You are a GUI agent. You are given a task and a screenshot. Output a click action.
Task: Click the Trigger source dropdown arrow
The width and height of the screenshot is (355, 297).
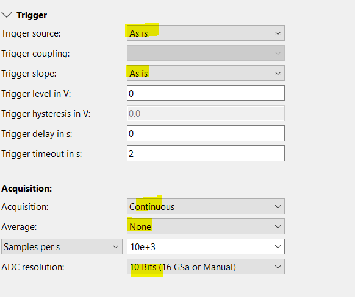[x=278, y=33]
